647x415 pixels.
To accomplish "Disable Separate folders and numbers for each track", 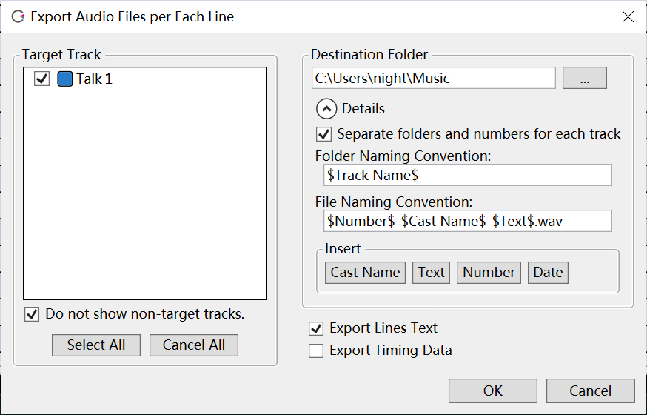I will [x=323, y=134].
